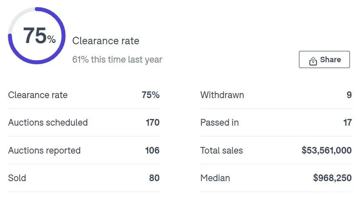The image size is (357, 197).
Task: Click the Share button
Action: (x=324, y=59)
